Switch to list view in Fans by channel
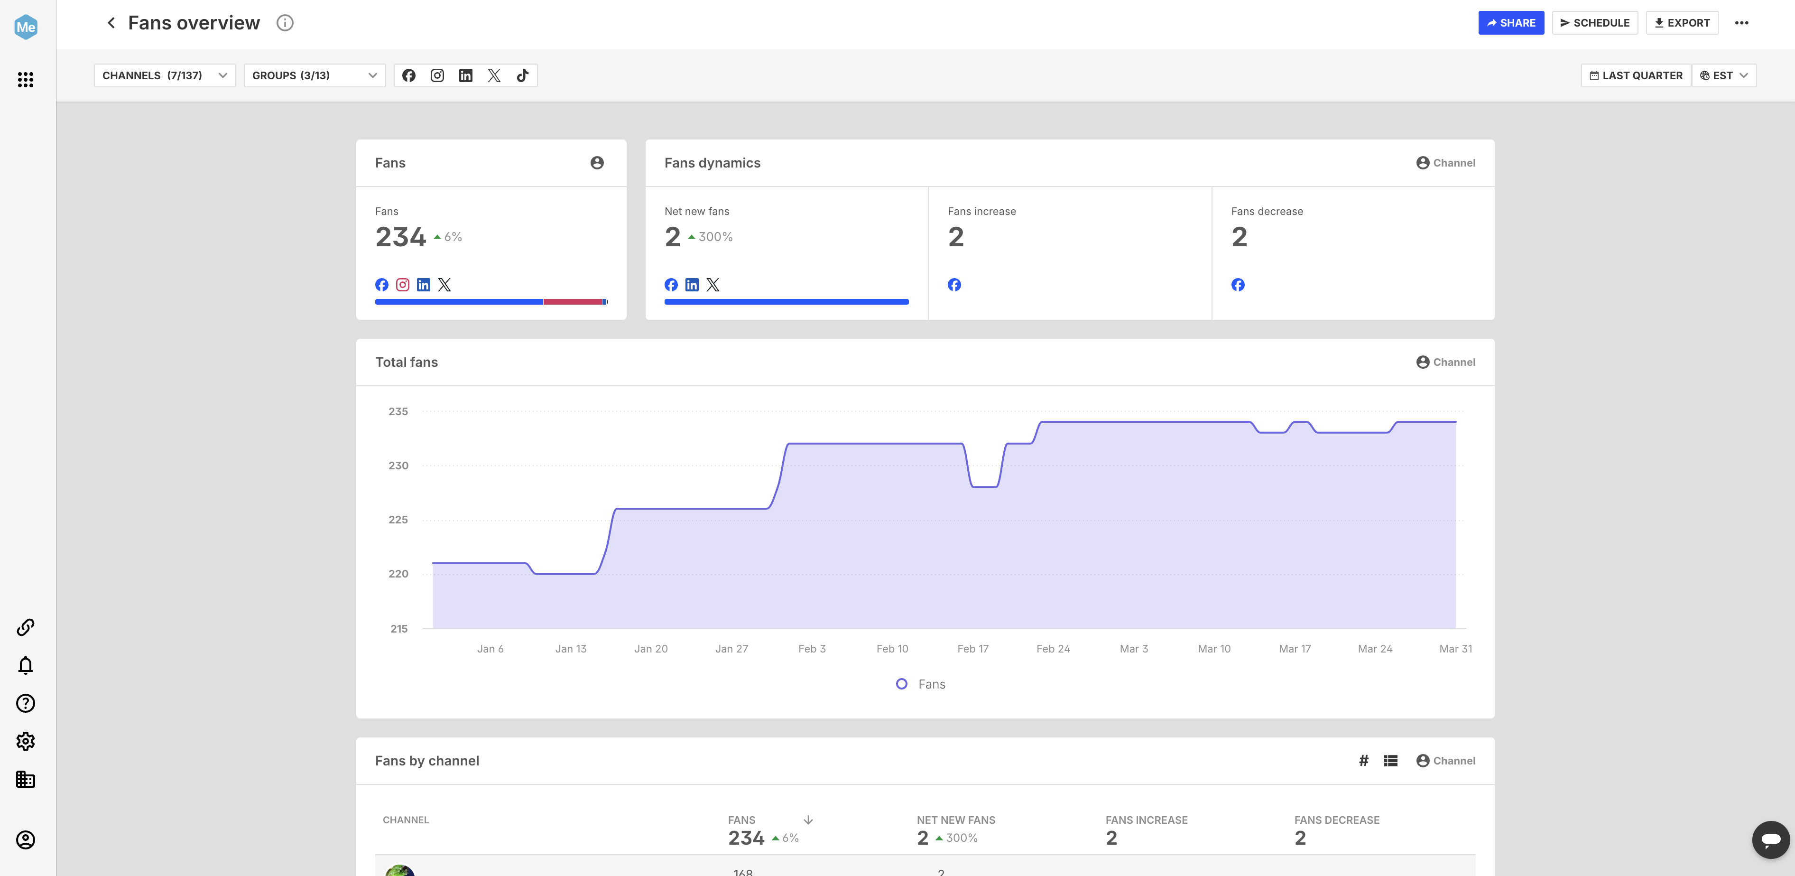Screen dimensions: 1795x876 coord(1391,761)
